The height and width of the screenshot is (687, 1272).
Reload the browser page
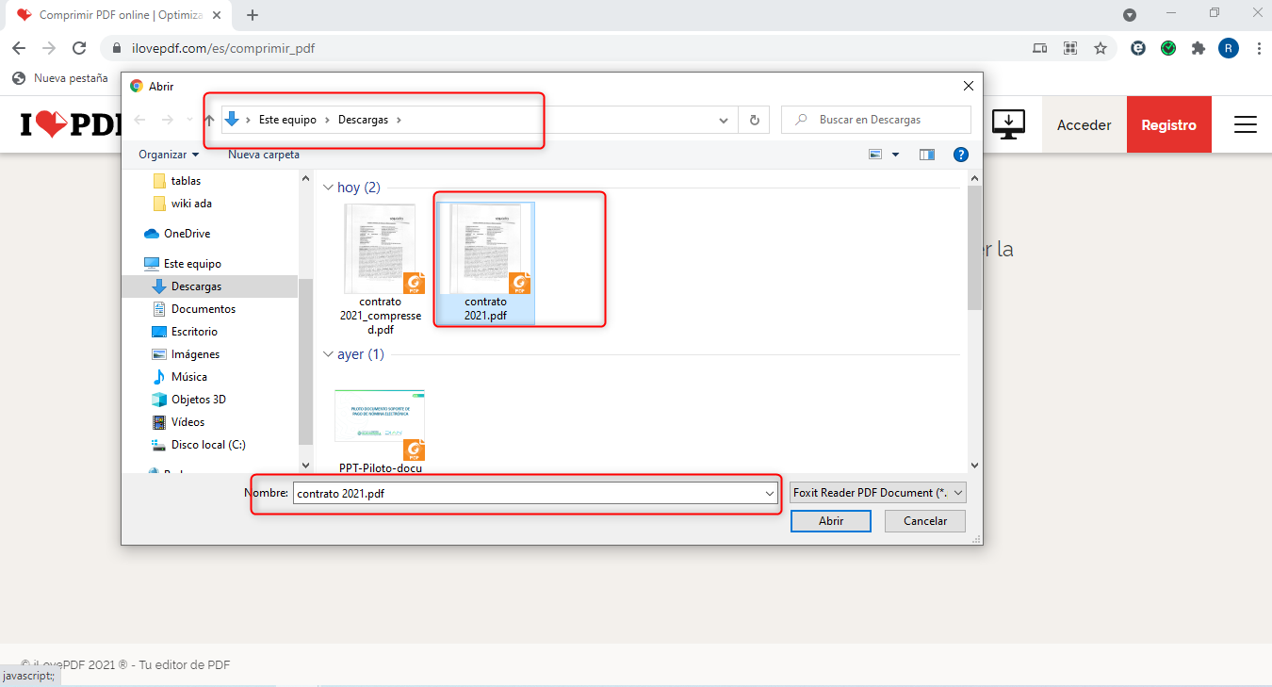click(x=80, y=48)
